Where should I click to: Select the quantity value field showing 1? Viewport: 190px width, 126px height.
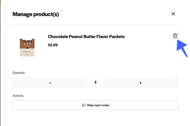[x=95, y=82]
